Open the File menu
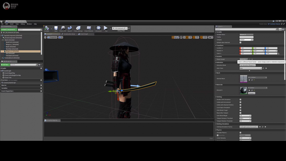The image size is (286, 161). point(2,24)
